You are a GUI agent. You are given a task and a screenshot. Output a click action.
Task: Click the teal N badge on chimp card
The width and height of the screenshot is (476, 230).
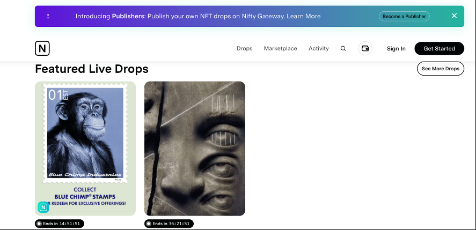click(x=43, y=207)
